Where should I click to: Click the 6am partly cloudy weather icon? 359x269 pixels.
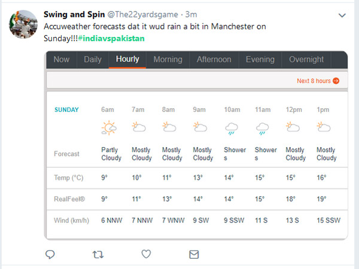pyautogui.click(x=109, y=127)
